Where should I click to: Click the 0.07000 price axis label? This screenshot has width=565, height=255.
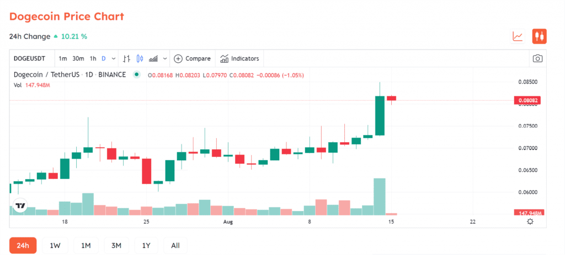click(528, 148)
